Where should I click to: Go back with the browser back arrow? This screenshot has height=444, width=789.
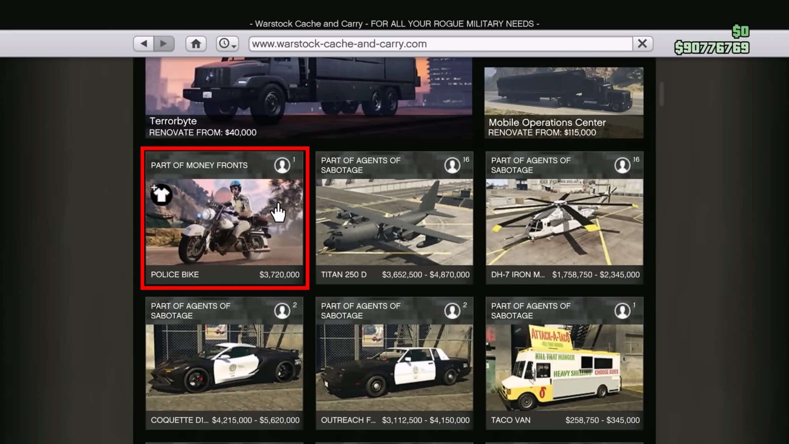(x=144, y=44)
